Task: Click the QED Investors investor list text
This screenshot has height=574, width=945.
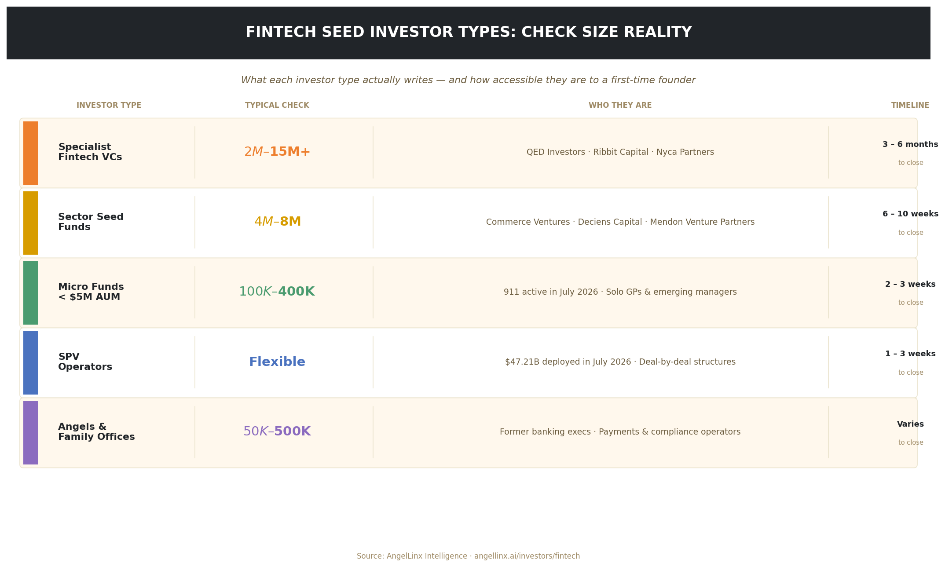Action: point(620,152)
